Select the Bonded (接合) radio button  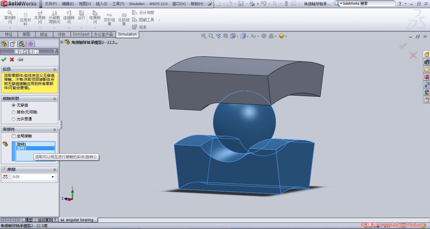(x=14, y=112)
